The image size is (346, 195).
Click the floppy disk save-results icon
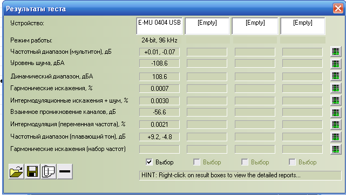tap(32, 171)
